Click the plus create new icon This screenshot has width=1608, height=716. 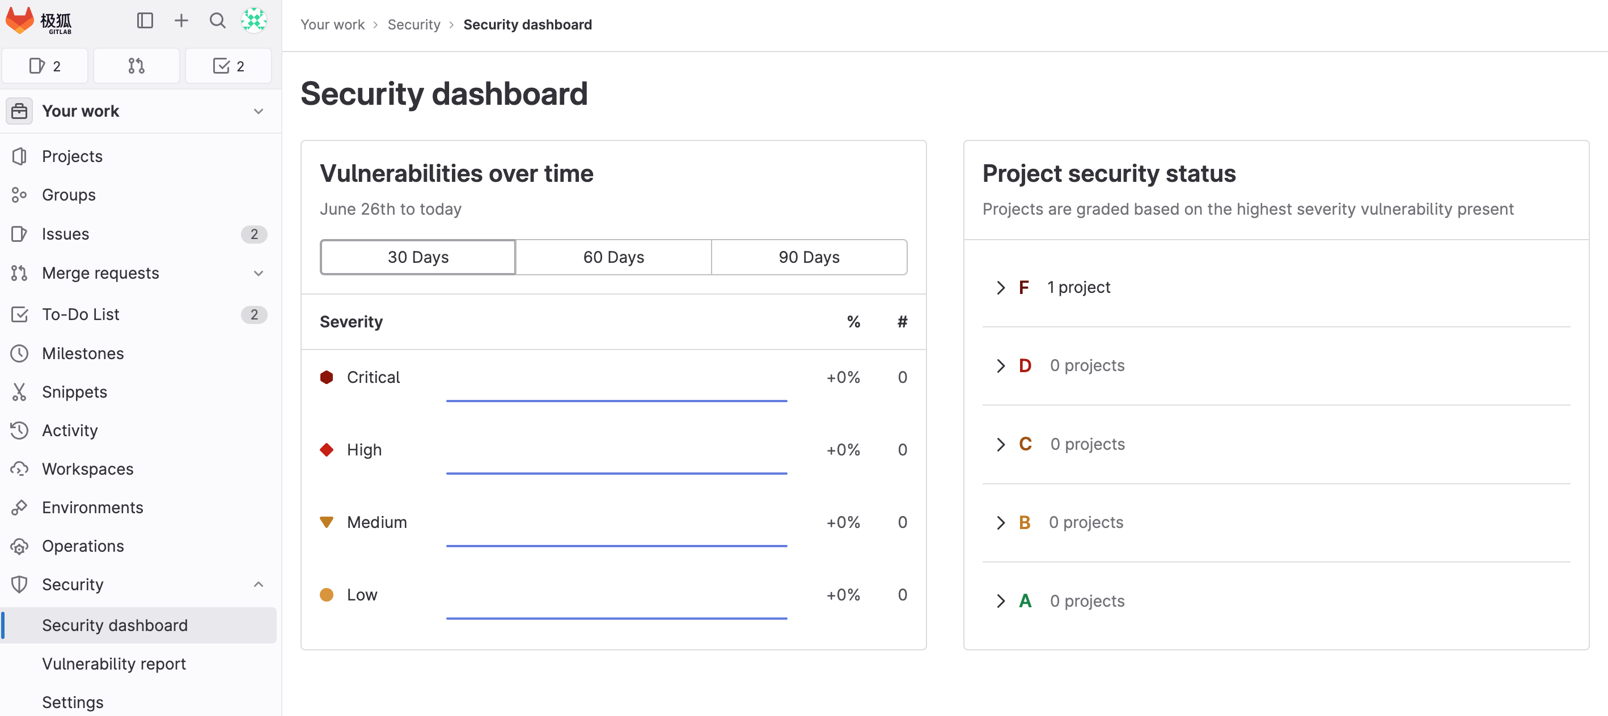tap(181, 20)
